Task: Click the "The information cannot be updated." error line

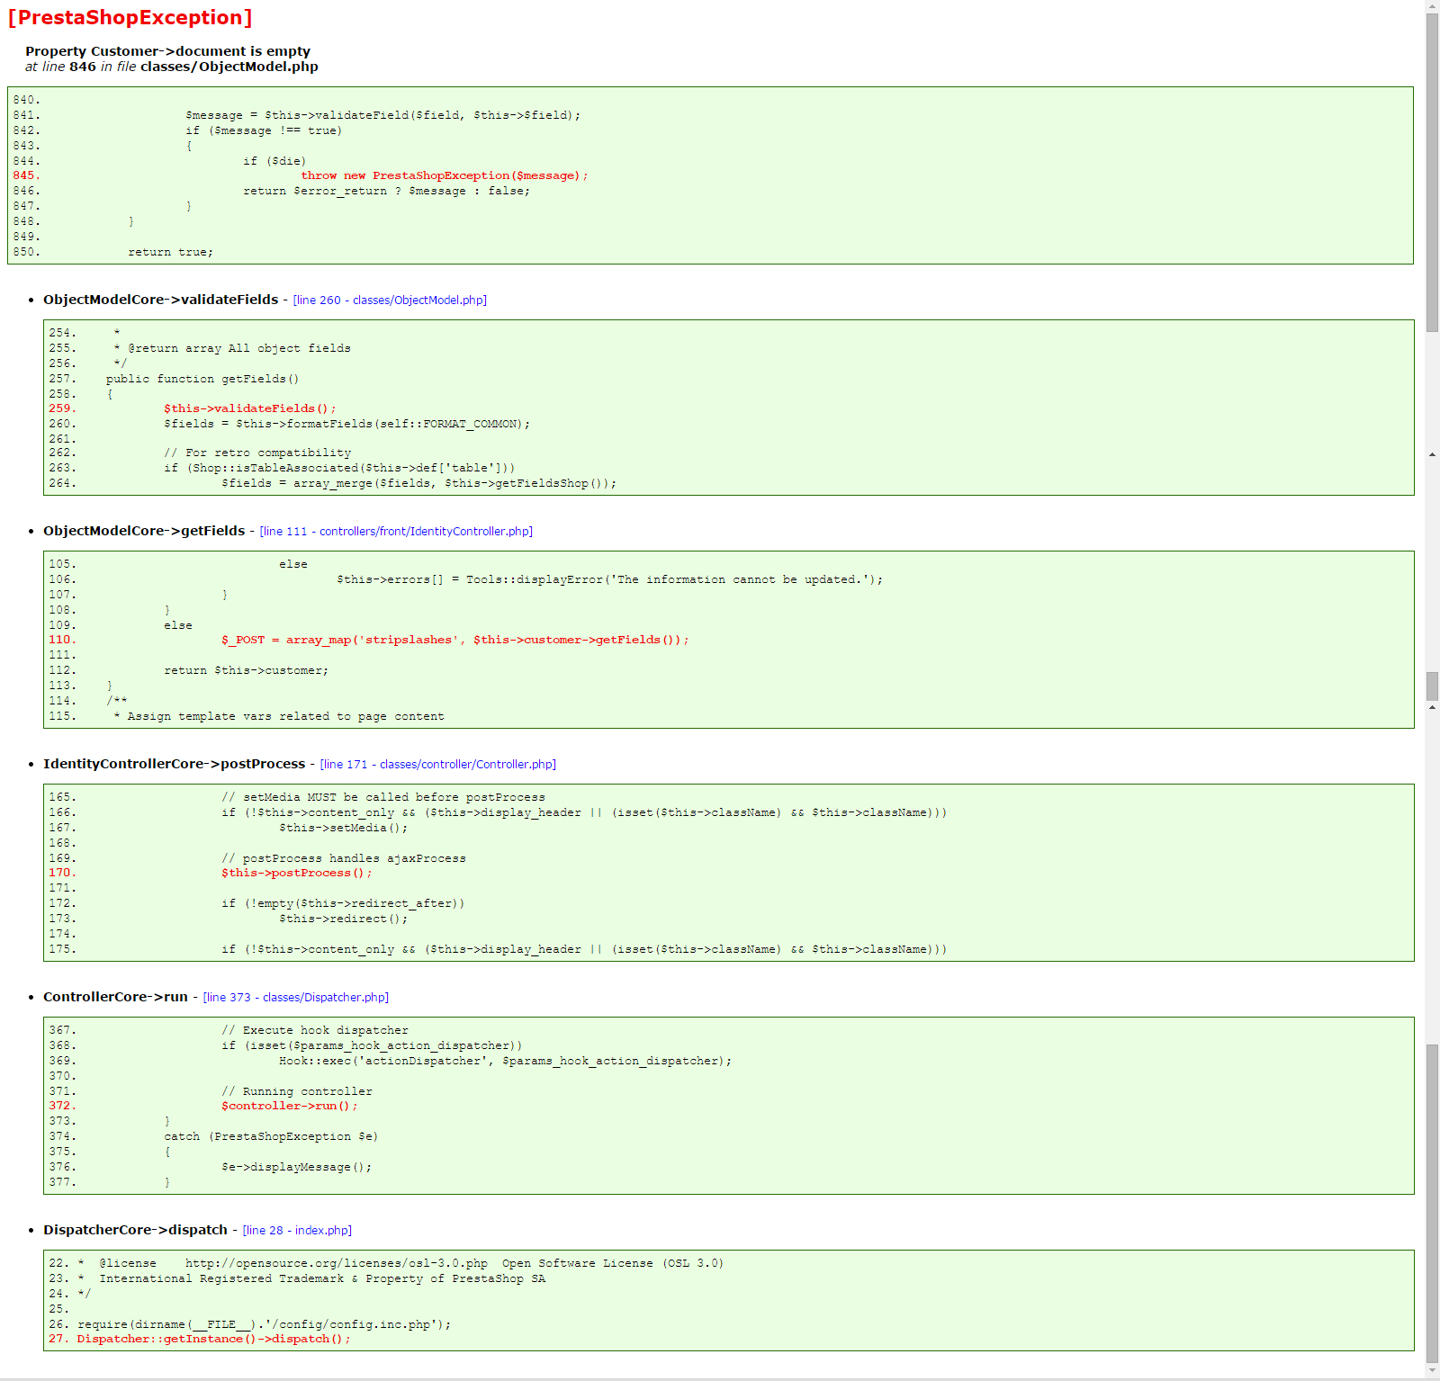Action: [610, 580]
